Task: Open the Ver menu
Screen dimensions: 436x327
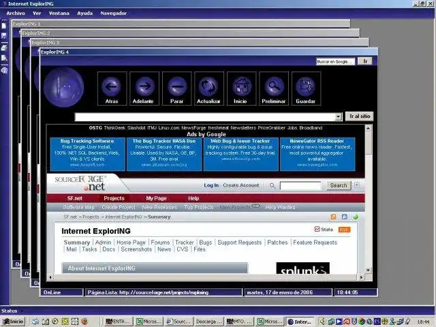Action: click(x=37, y=13)
